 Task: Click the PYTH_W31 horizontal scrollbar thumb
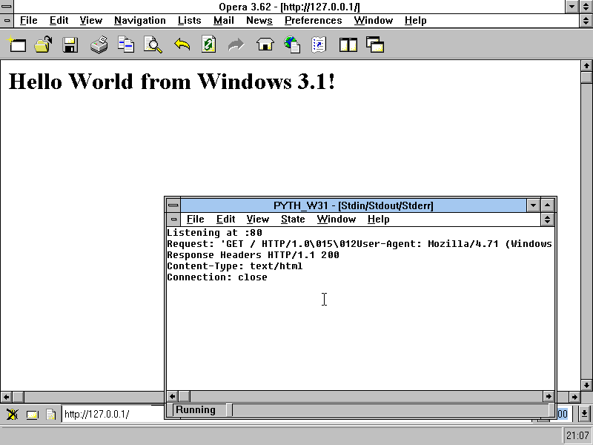[185, 397]
